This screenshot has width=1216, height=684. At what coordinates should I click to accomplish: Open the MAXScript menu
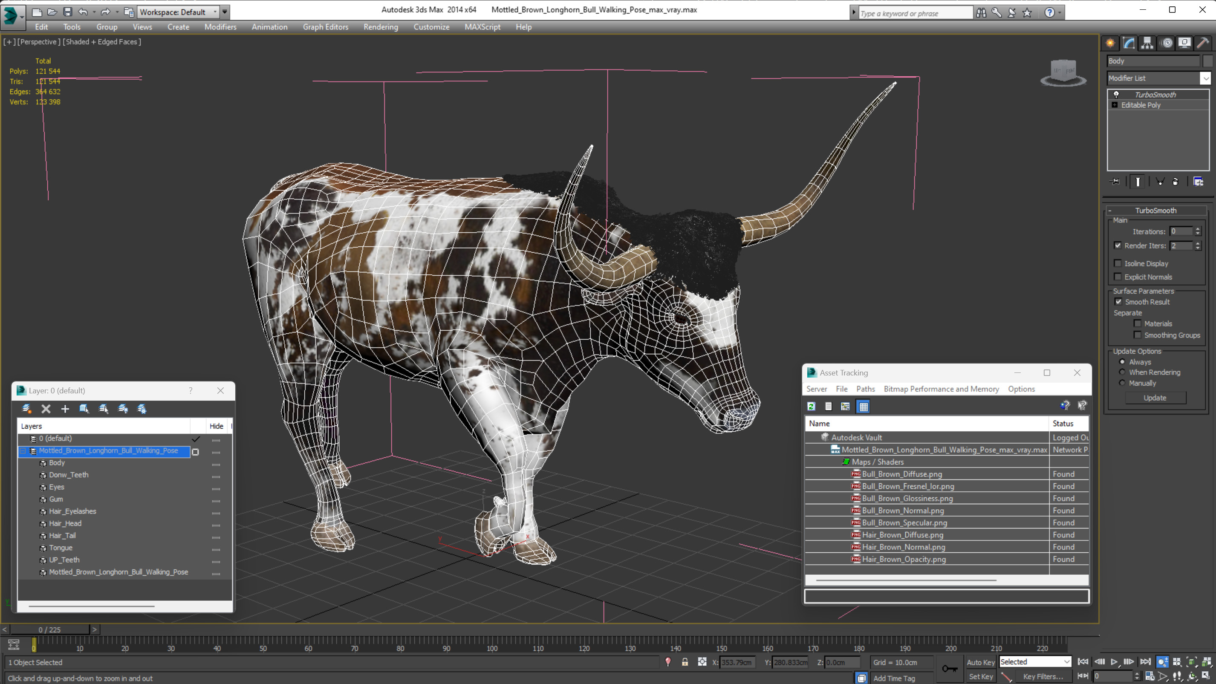(x=482, y=27)
